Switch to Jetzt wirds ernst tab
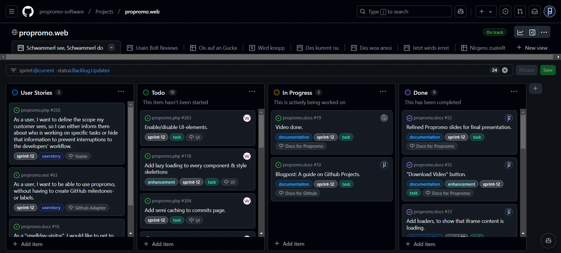561x253 pixels. 426,48
